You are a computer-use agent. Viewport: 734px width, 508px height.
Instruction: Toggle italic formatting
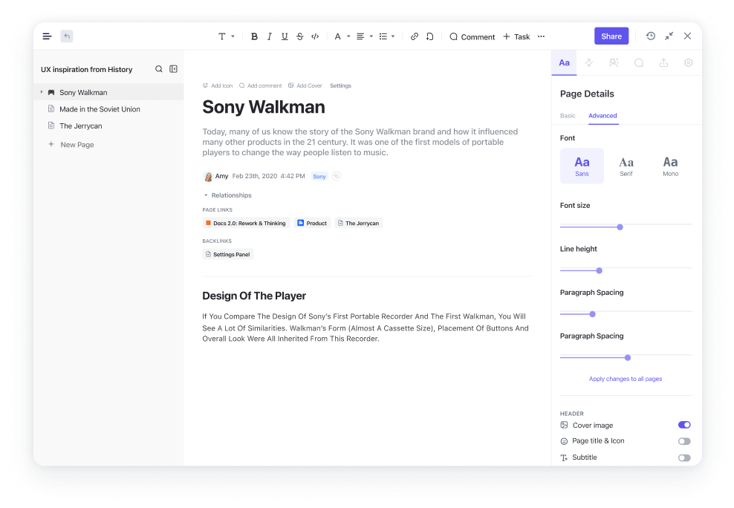(x=269, y=36)
